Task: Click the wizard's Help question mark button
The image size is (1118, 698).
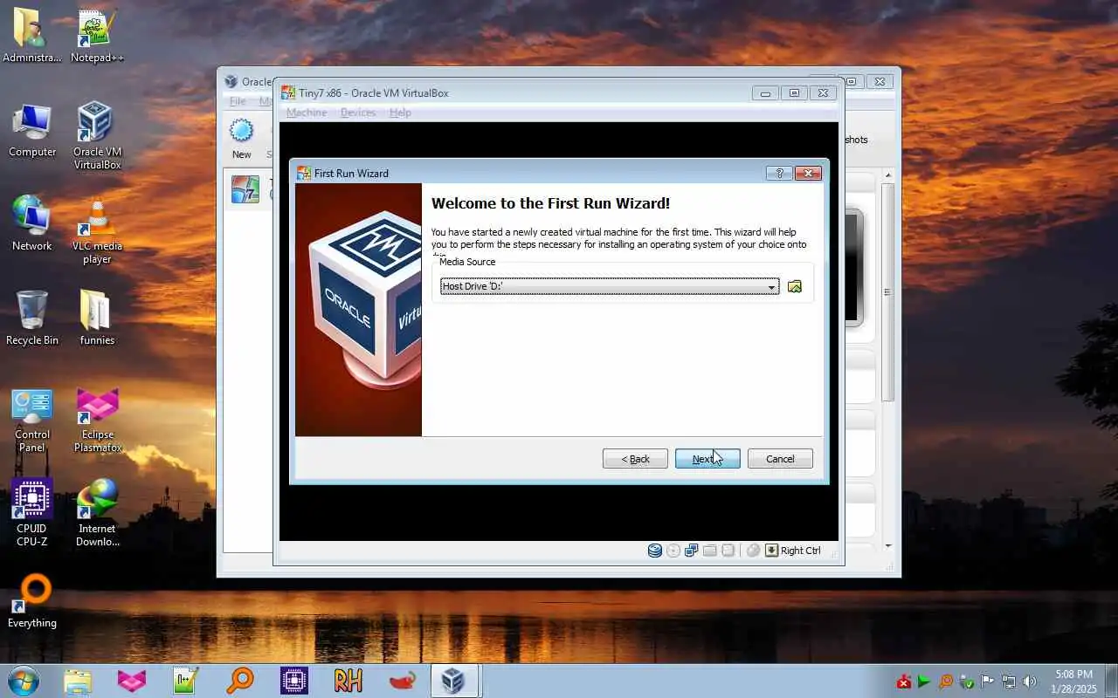Action: (779, 173)
